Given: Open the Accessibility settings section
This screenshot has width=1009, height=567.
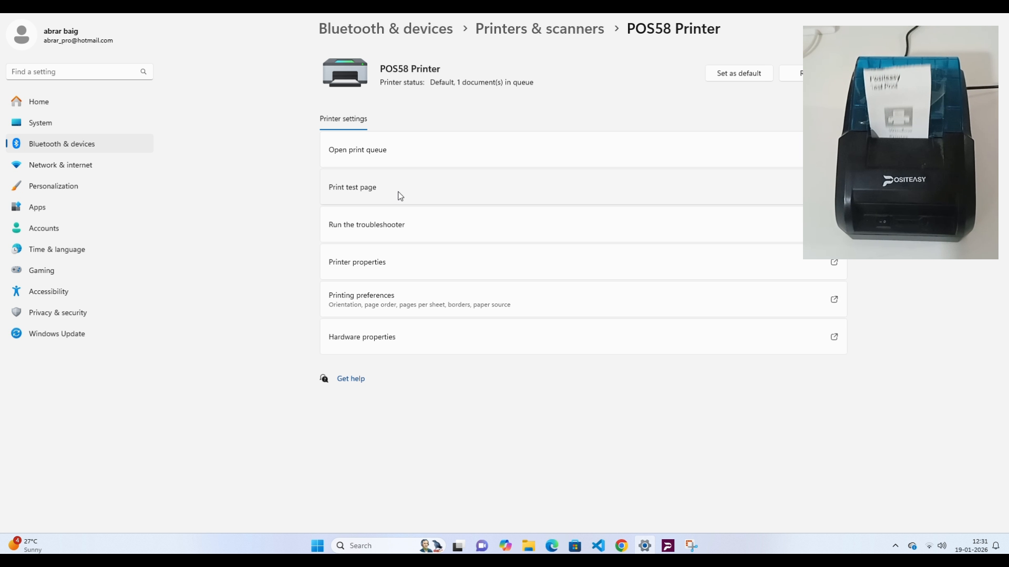Looking at the screenshot, I should tap(48, 291).
